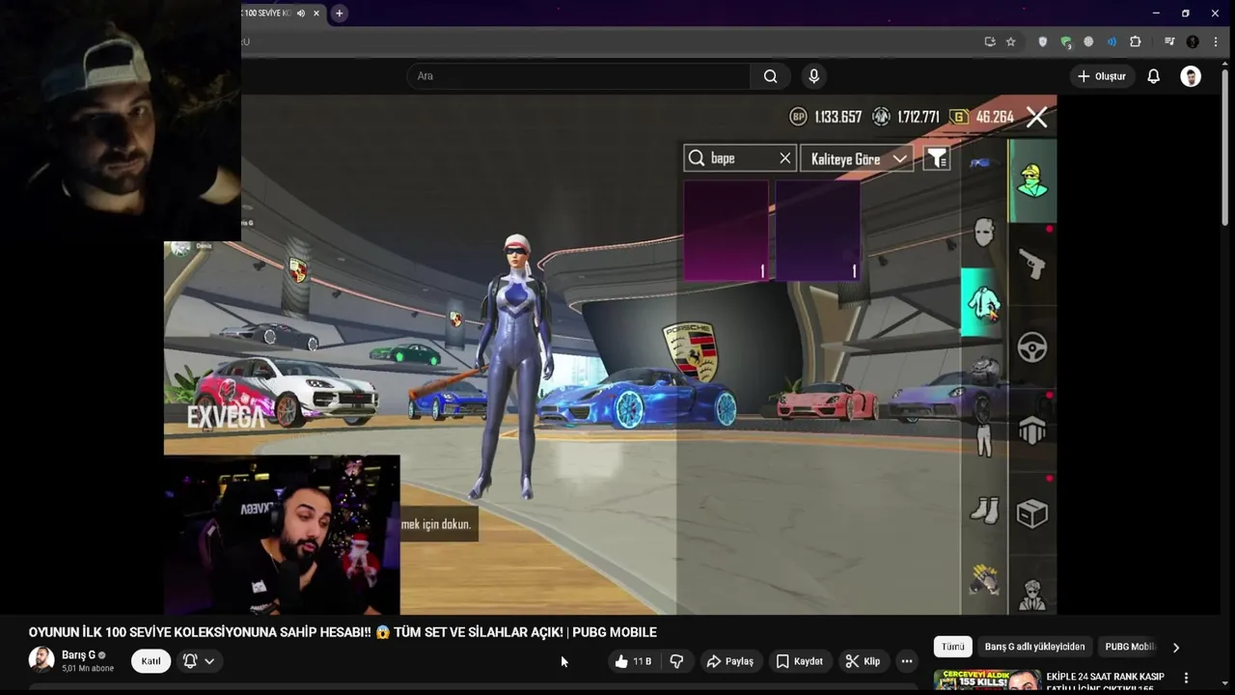Open the Chrome three-dot menu
This screenshot has width=1235, height=695.
click(1216, 42)
